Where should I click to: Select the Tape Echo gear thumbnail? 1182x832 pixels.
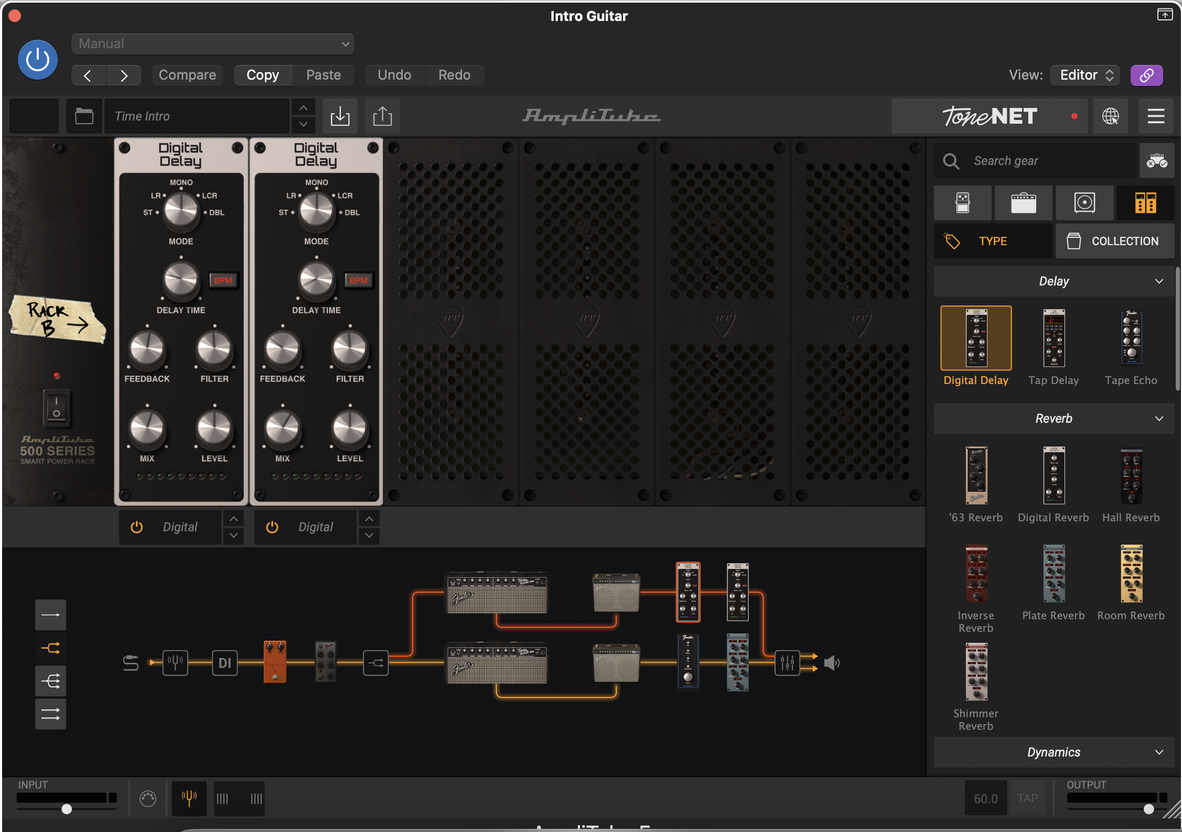[x=1131, y=338]
